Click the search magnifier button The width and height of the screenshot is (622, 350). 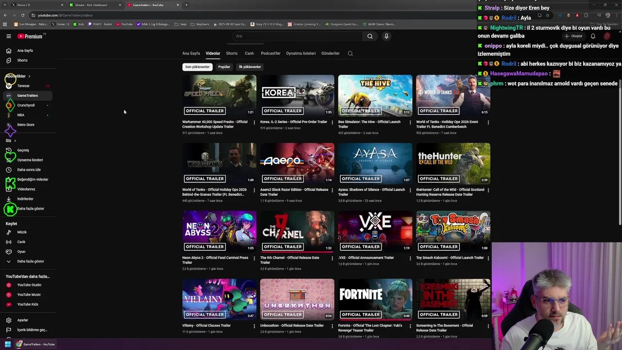point(370,36)
